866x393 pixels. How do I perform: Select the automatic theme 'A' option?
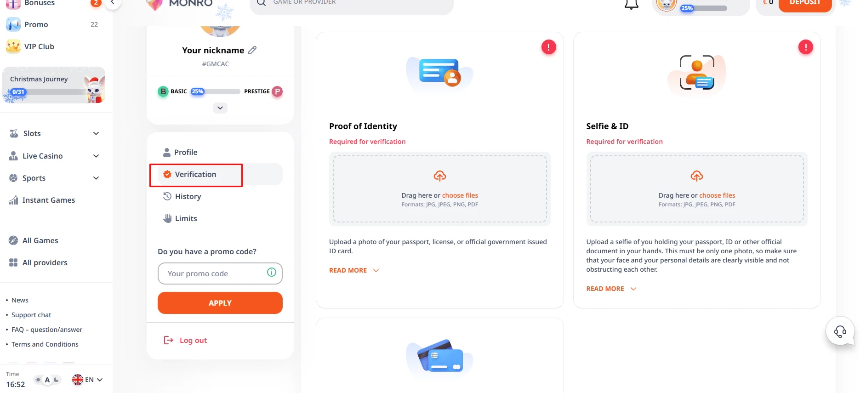click(x=47, y=380)
